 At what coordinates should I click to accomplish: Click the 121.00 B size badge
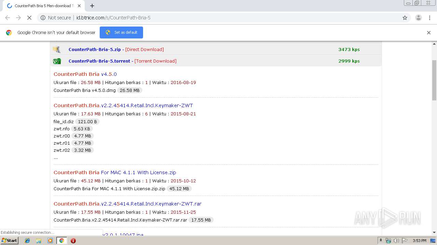87,122
